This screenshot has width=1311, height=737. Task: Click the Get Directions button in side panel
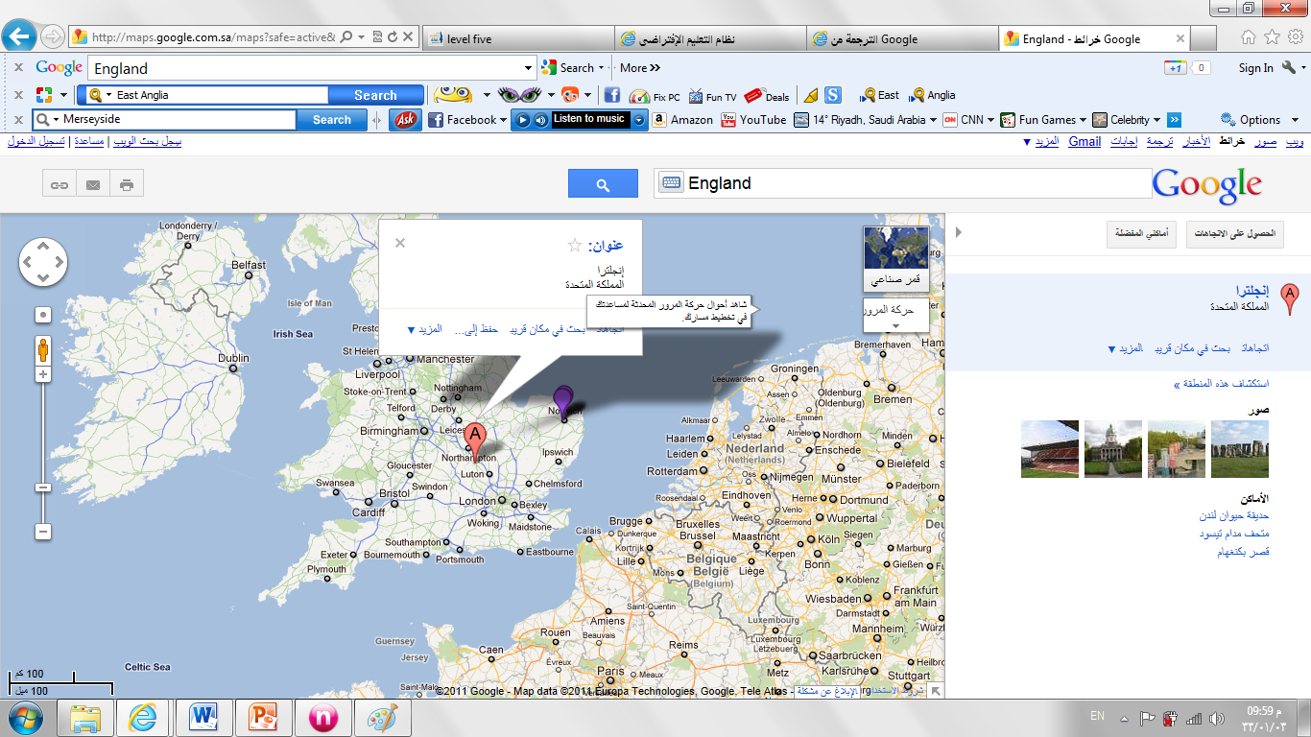1235,234
